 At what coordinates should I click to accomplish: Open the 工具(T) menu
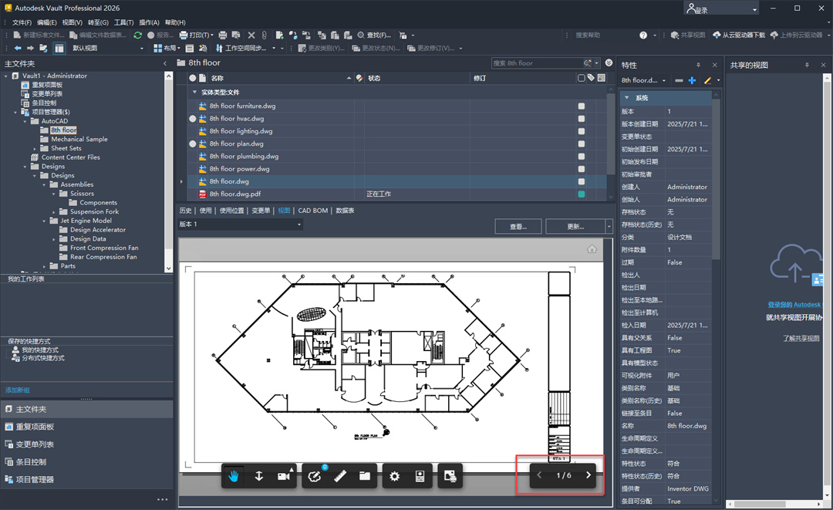(123, 22)
